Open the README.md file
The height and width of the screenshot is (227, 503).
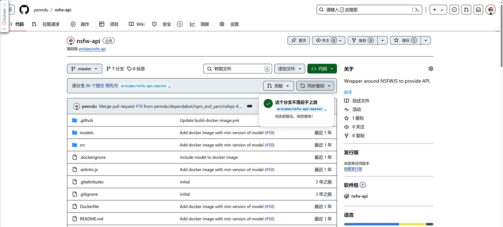pos(92,219)
